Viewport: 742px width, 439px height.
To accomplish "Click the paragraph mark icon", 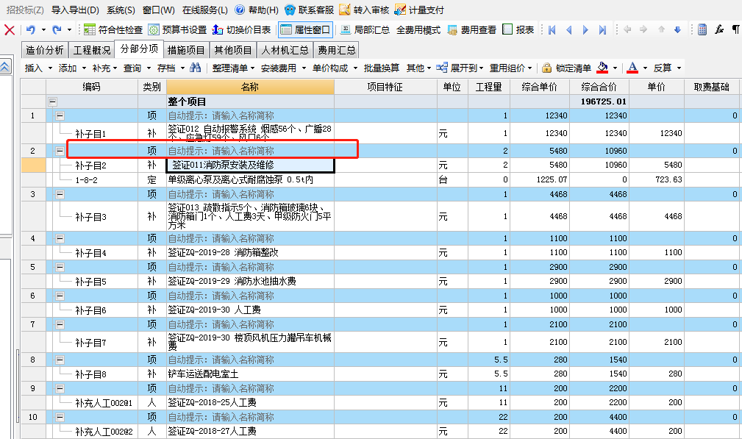I will pyautogui.click(x=736, y=30).
